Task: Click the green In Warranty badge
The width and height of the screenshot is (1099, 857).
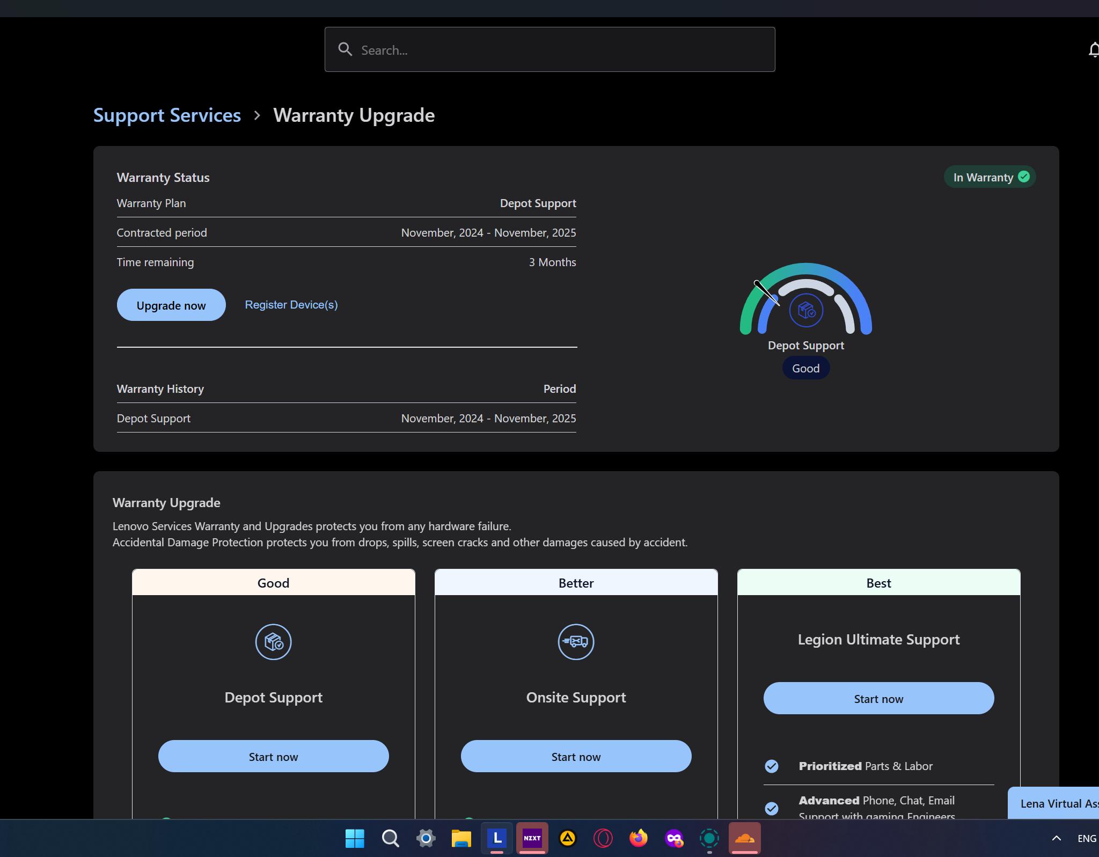Action: (x=989, y=177)
